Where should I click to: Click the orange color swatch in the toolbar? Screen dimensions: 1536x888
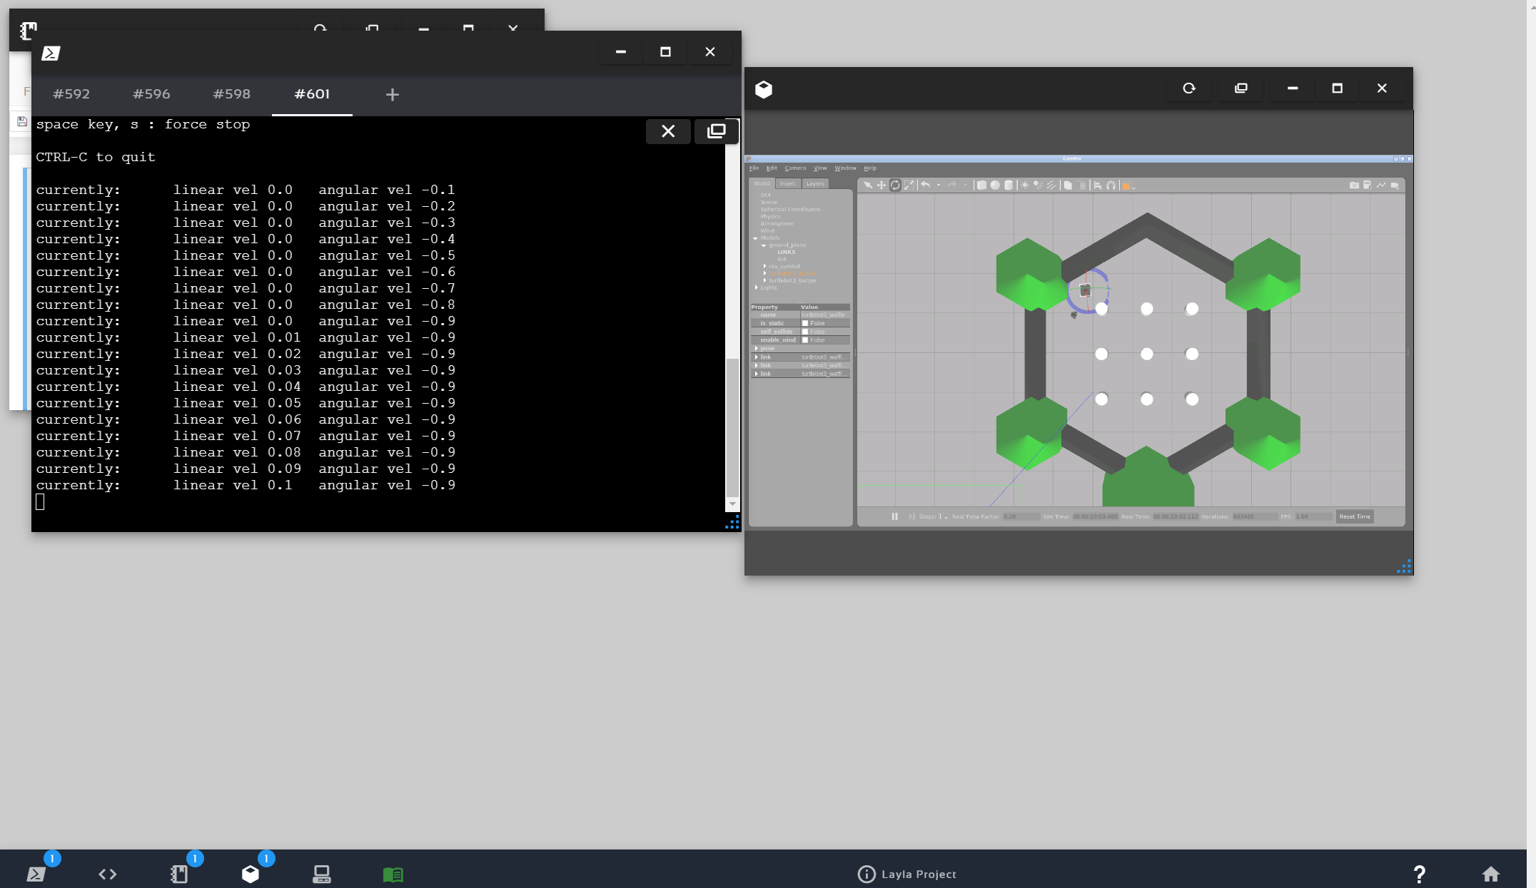(x=1126, y=186)
